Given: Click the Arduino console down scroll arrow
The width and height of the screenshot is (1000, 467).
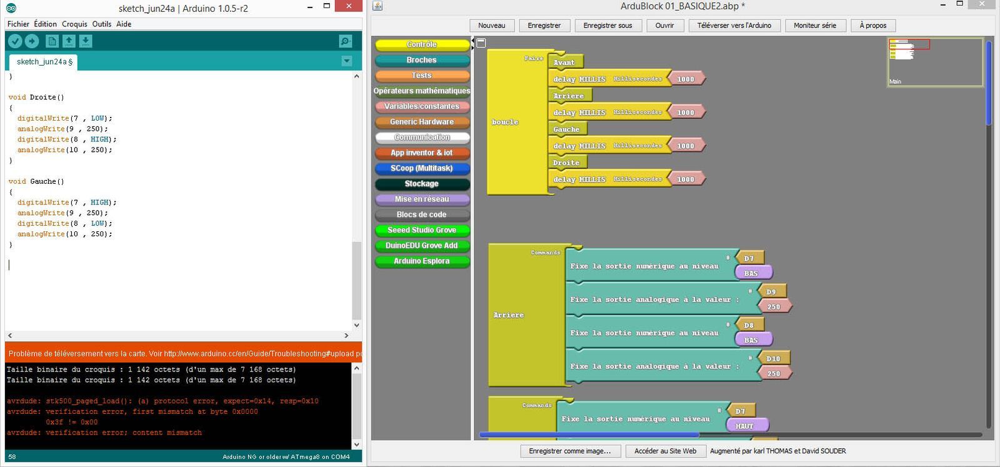Looking at the screenshot, I should coord(357,444).
